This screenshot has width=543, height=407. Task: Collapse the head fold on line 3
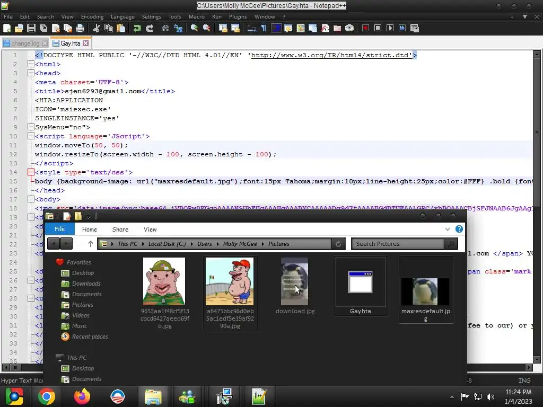(31, 73)
